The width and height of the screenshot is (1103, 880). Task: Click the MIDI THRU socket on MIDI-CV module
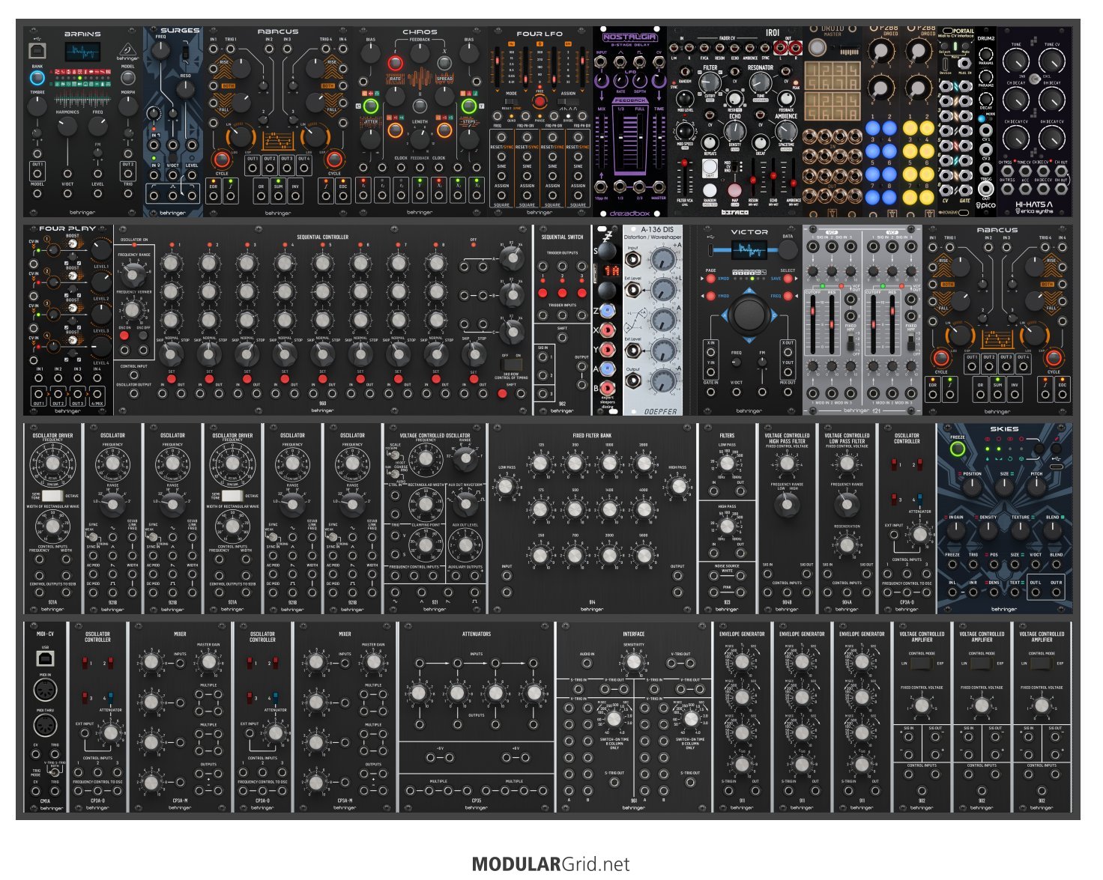click(45, 726)
